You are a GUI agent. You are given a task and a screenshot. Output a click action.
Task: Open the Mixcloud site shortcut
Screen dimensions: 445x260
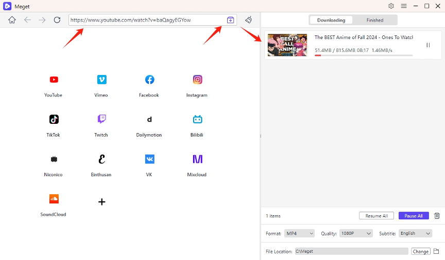198,159
